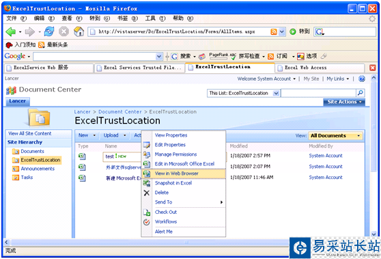This screenshot has width=381, height=259.
Task: Click the vertical scrollbar down arrow
Action: pos(373,234)
